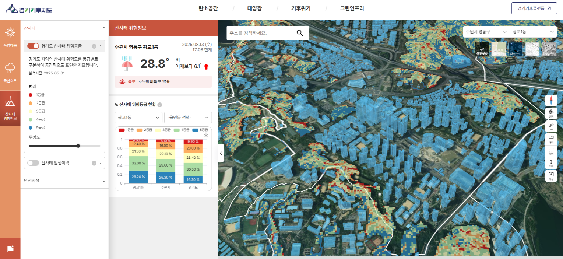Click the 경기도 chart bar
563x259 pixels.
pyautogui.click(x=194, y=161)
